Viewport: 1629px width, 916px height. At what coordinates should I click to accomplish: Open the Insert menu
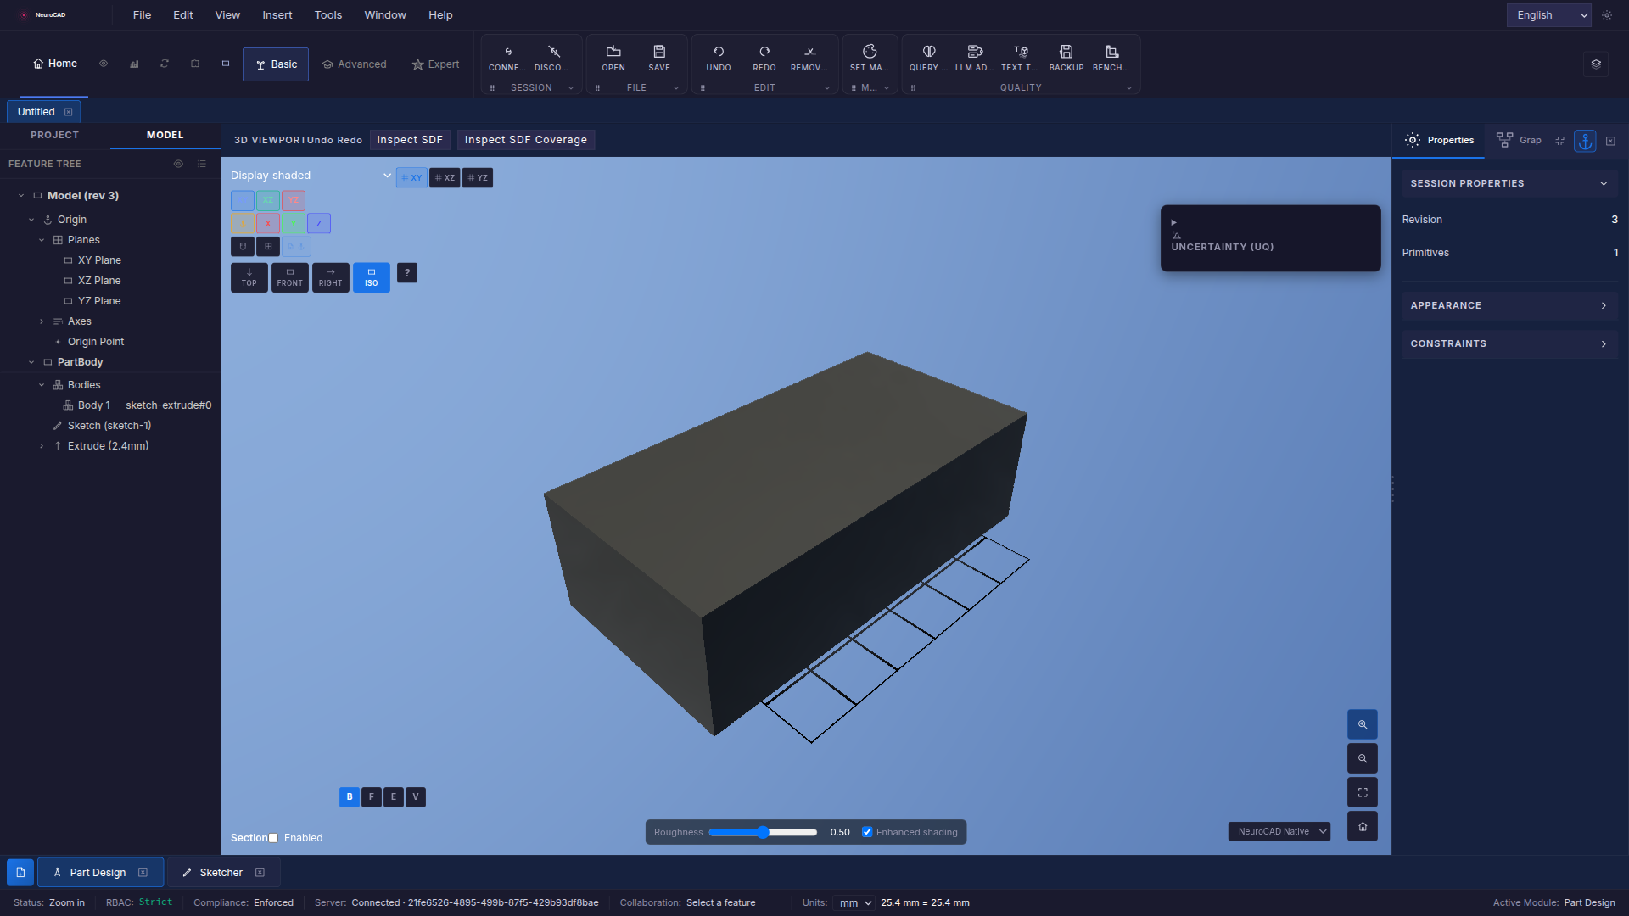pos(277,15)
